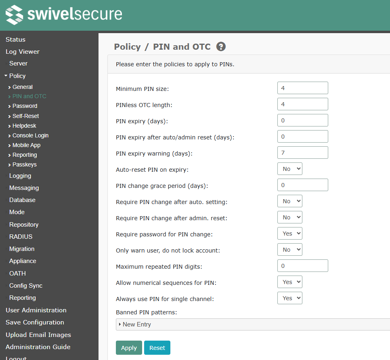Open User Administration link

(36, 310)
